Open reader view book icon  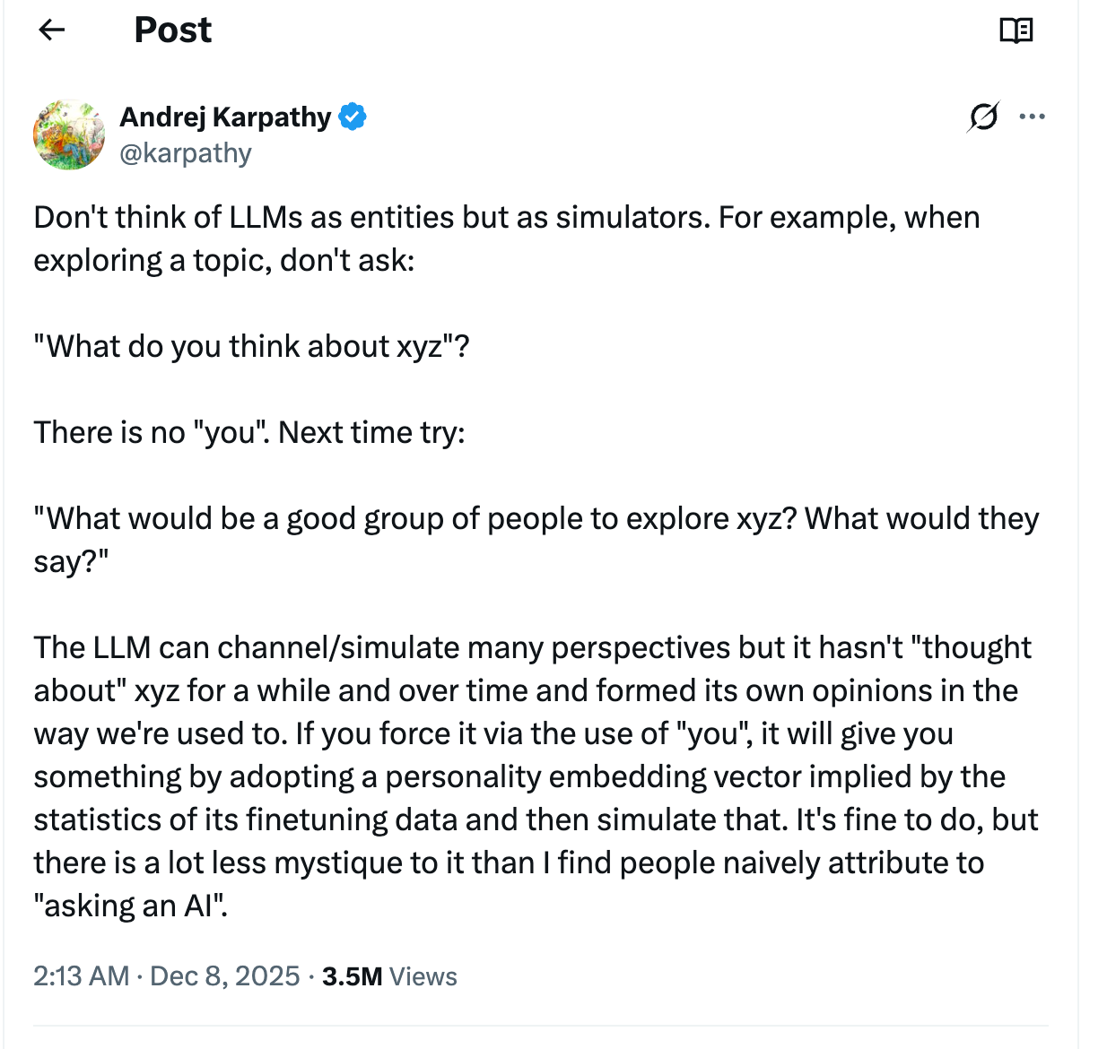point(1015,30)
